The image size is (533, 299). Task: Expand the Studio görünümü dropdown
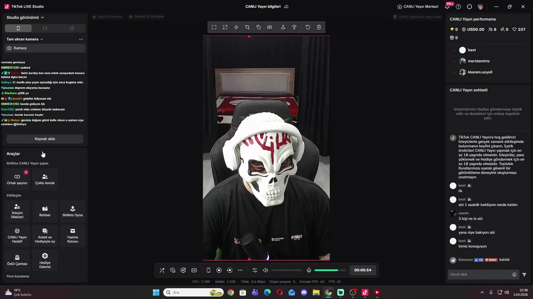25,17
